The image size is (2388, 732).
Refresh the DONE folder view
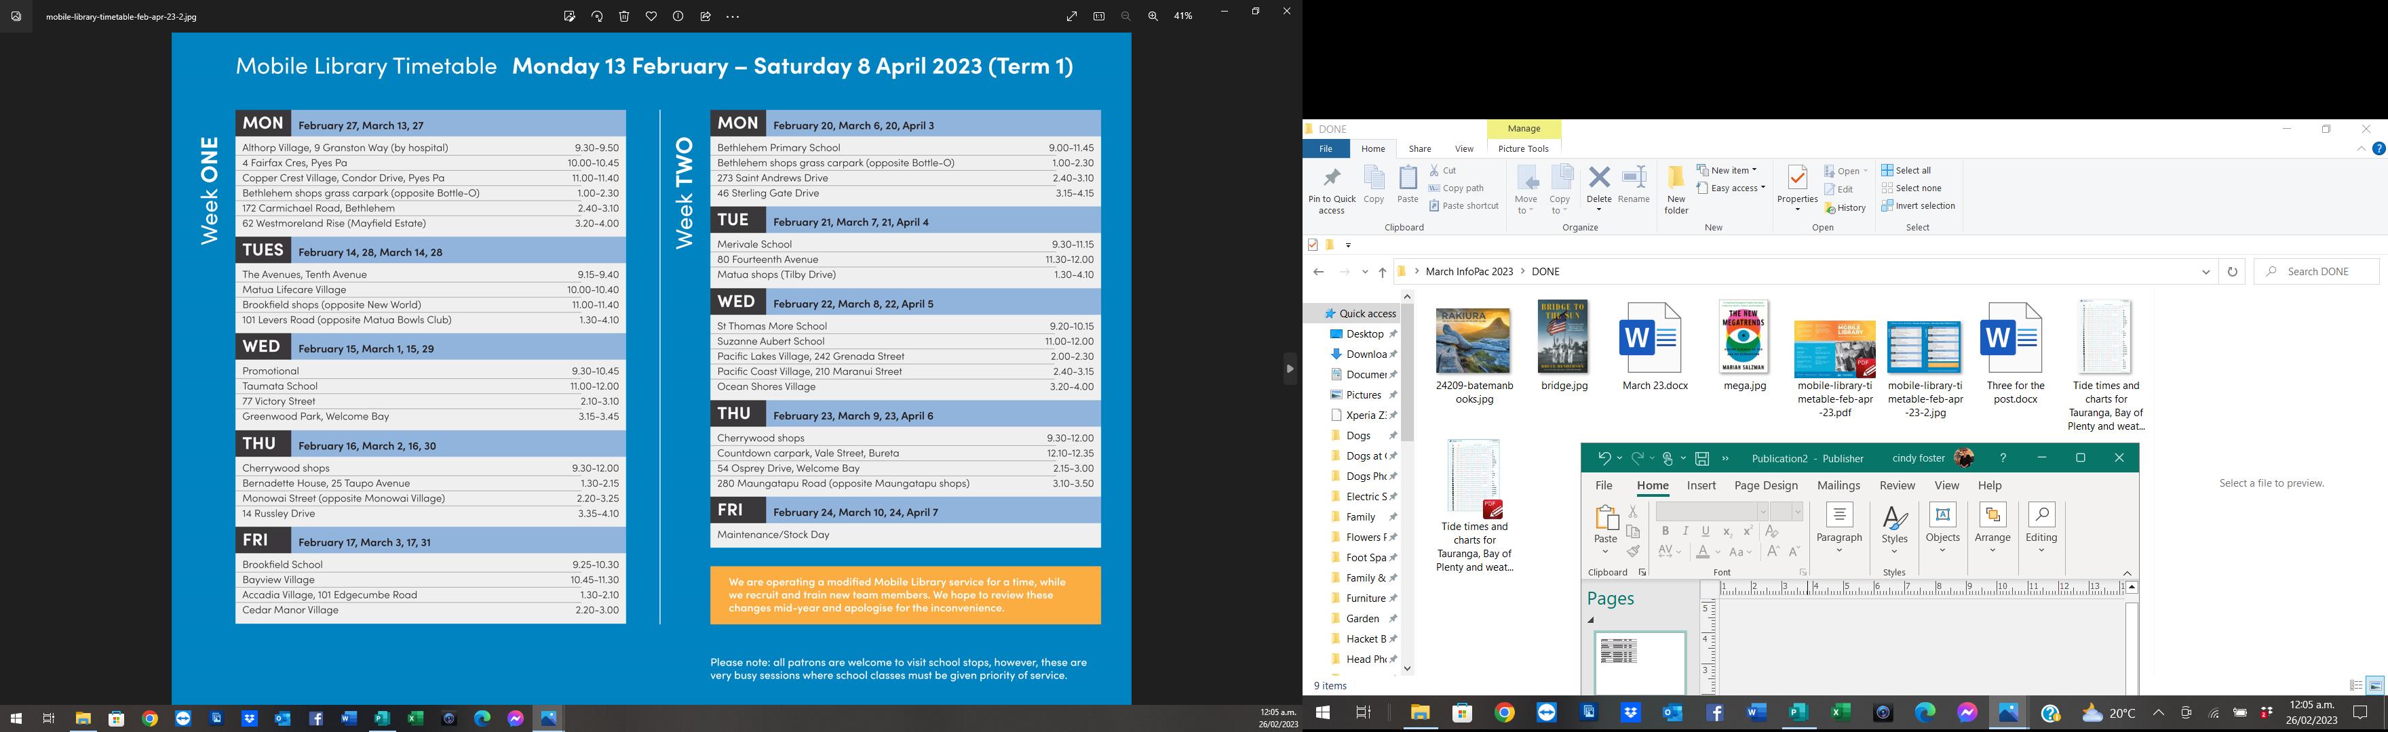(x=2232, y=272)
